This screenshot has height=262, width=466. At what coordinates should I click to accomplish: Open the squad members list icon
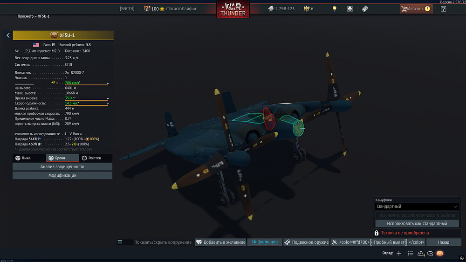pyautogui.click(x=411, y=254)
